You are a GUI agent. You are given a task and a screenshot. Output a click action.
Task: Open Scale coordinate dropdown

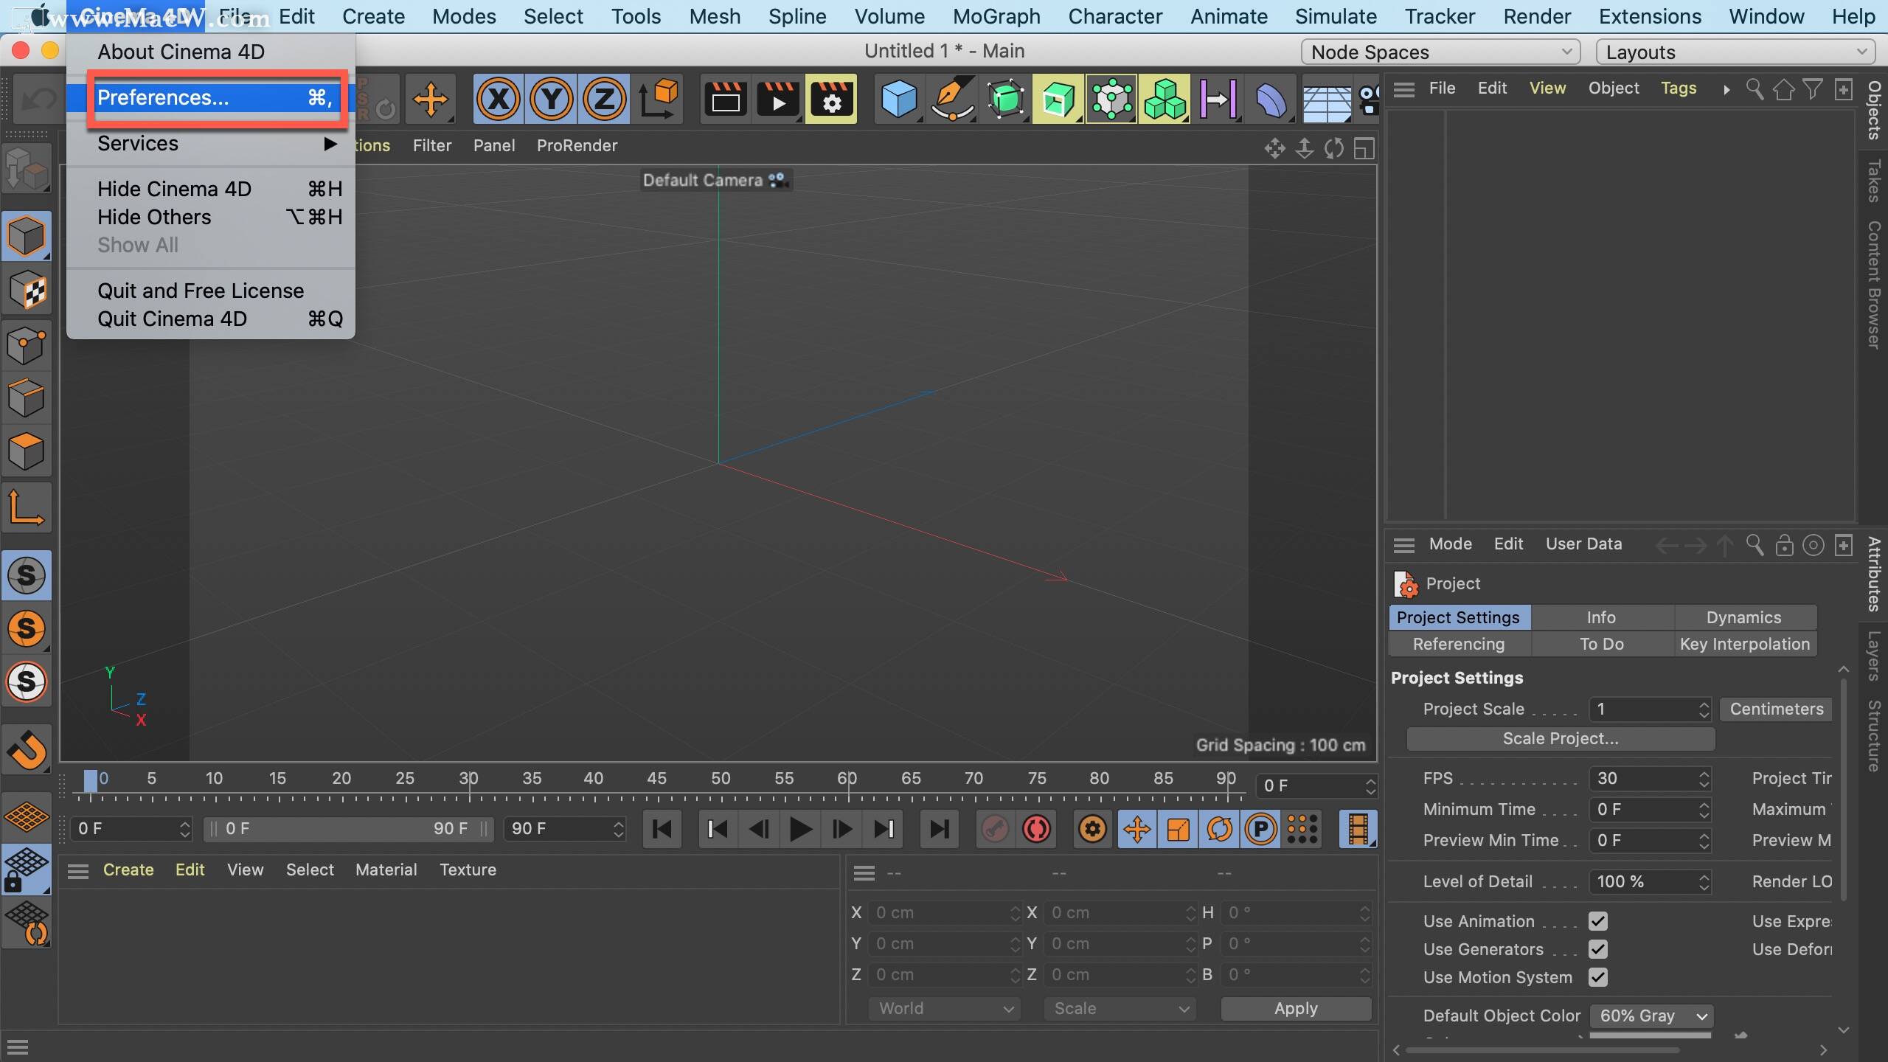pos(1120,1008)
